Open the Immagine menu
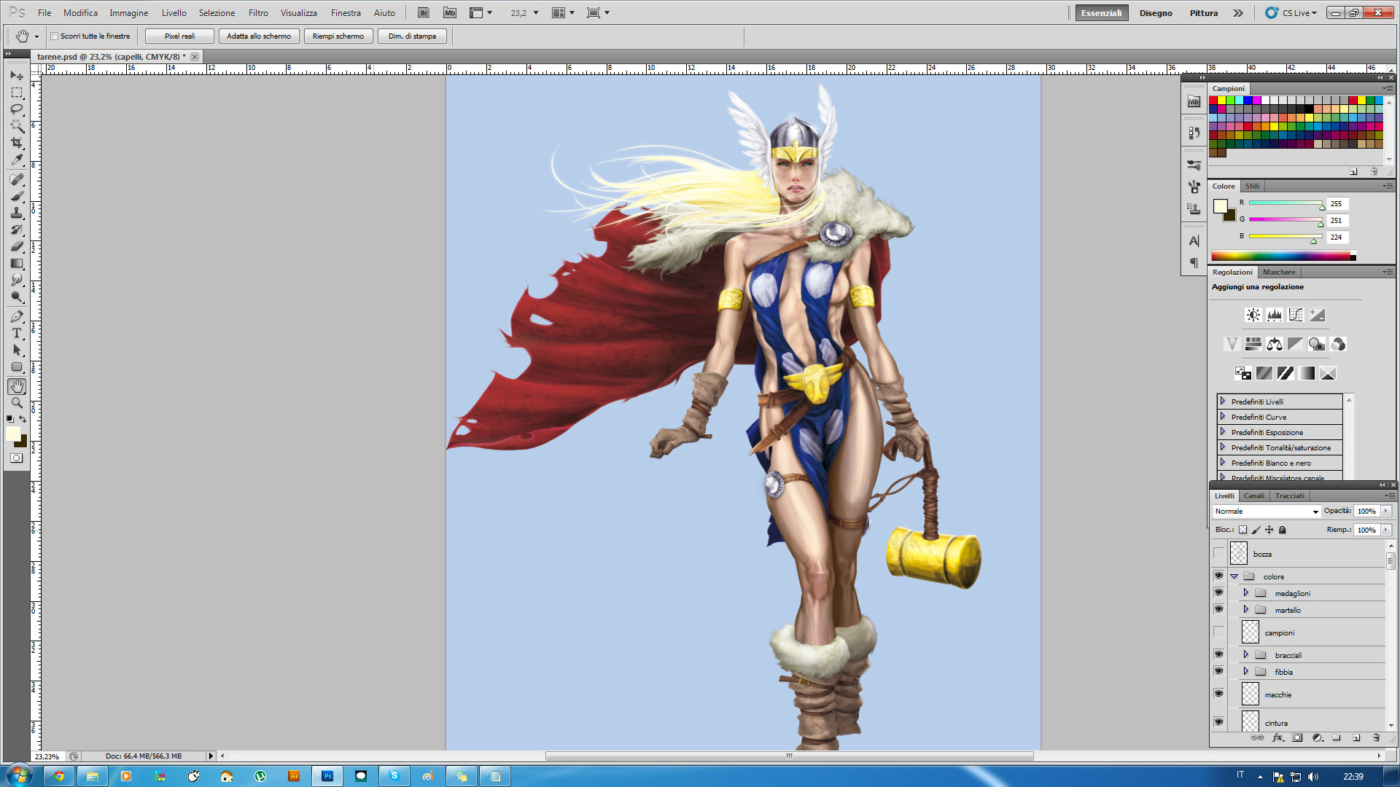The image size is (1400, 787). (x=129, y=13)
